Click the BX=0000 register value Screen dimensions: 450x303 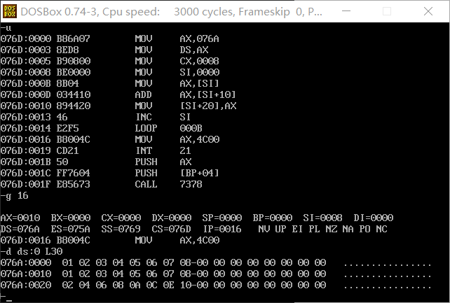coord(71,218)
